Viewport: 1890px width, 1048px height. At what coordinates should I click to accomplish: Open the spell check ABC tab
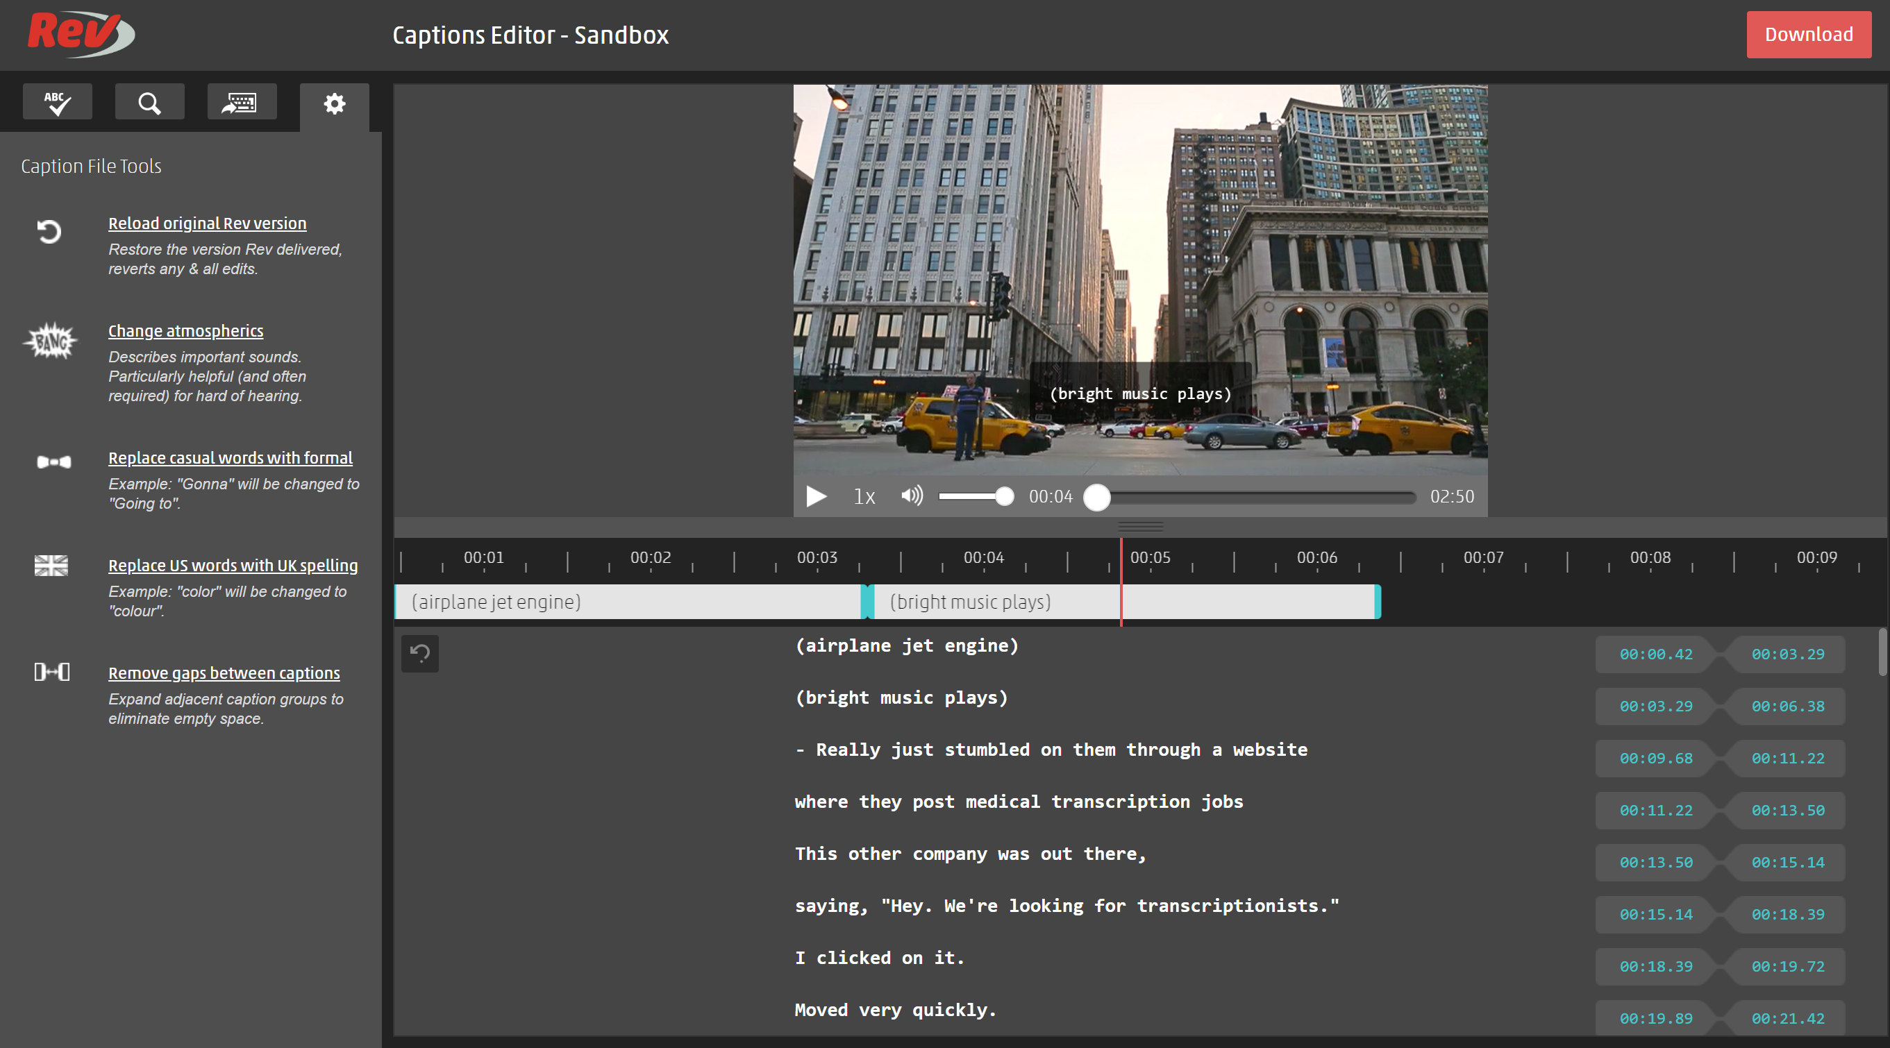point(57,102)
